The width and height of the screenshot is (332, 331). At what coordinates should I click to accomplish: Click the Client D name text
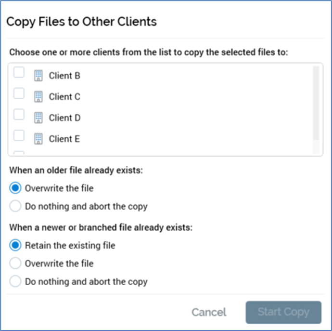pos(64,118)
